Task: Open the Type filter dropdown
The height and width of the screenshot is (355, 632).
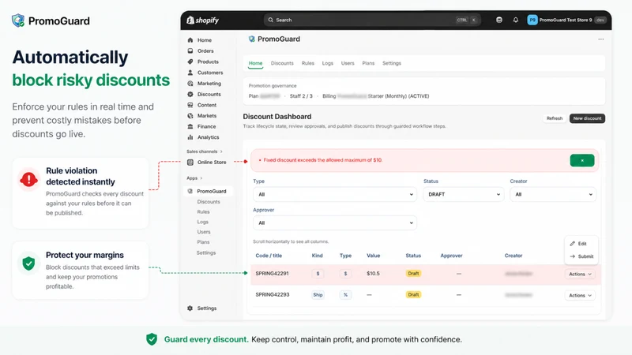Action: [x=334, y=194]
